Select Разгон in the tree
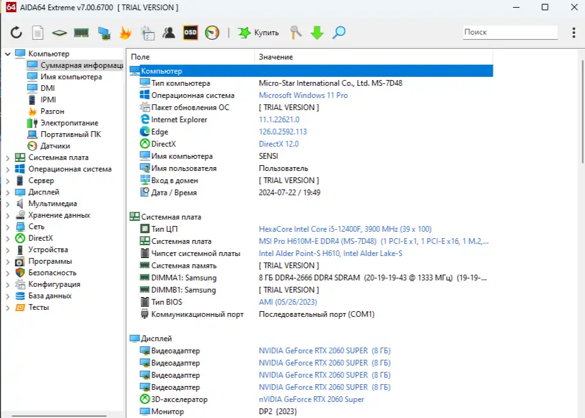The image size is (585, 418). [x=52, y=111]
